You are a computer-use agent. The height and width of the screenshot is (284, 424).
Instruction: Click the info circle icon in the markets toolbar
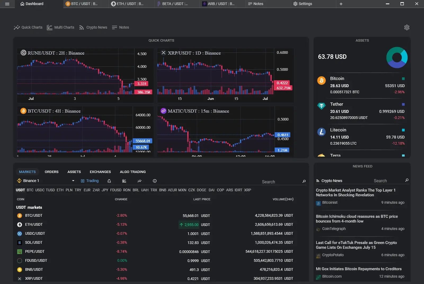[155, 181]
